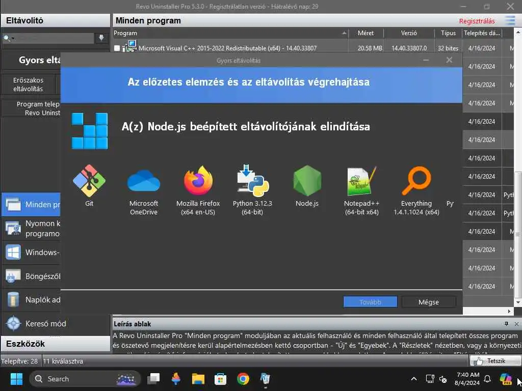Open Nyomon követett programok sidebar item

tap(31, 229)
